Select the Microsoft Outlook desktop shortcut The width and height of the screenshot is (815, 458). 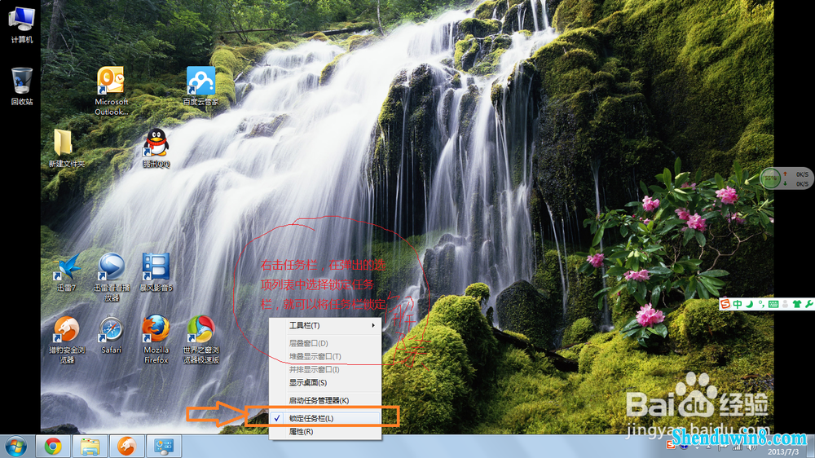(111, 91)
